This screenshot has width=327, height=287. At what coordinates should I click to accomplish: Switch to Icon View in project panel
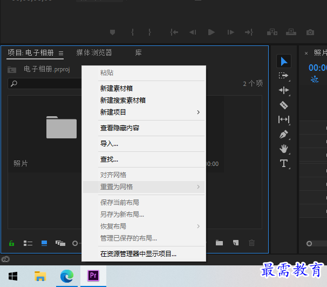[44, 243]
